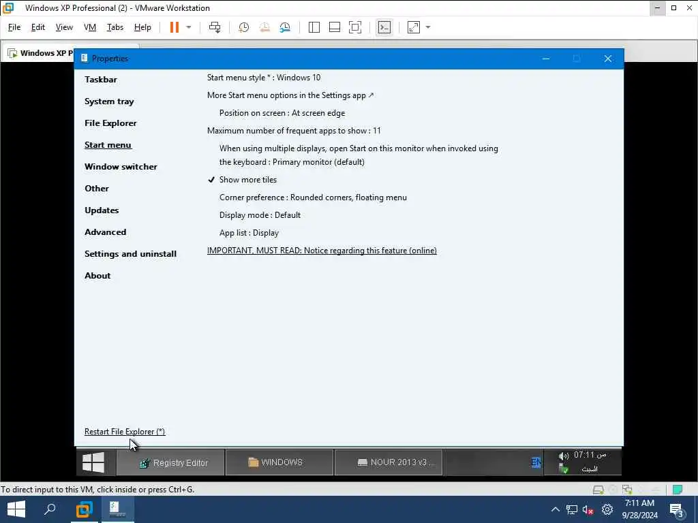Viewport: 698px width, 523px height.
Task: Open the Advanced section
Action: (x=105, y=232)
